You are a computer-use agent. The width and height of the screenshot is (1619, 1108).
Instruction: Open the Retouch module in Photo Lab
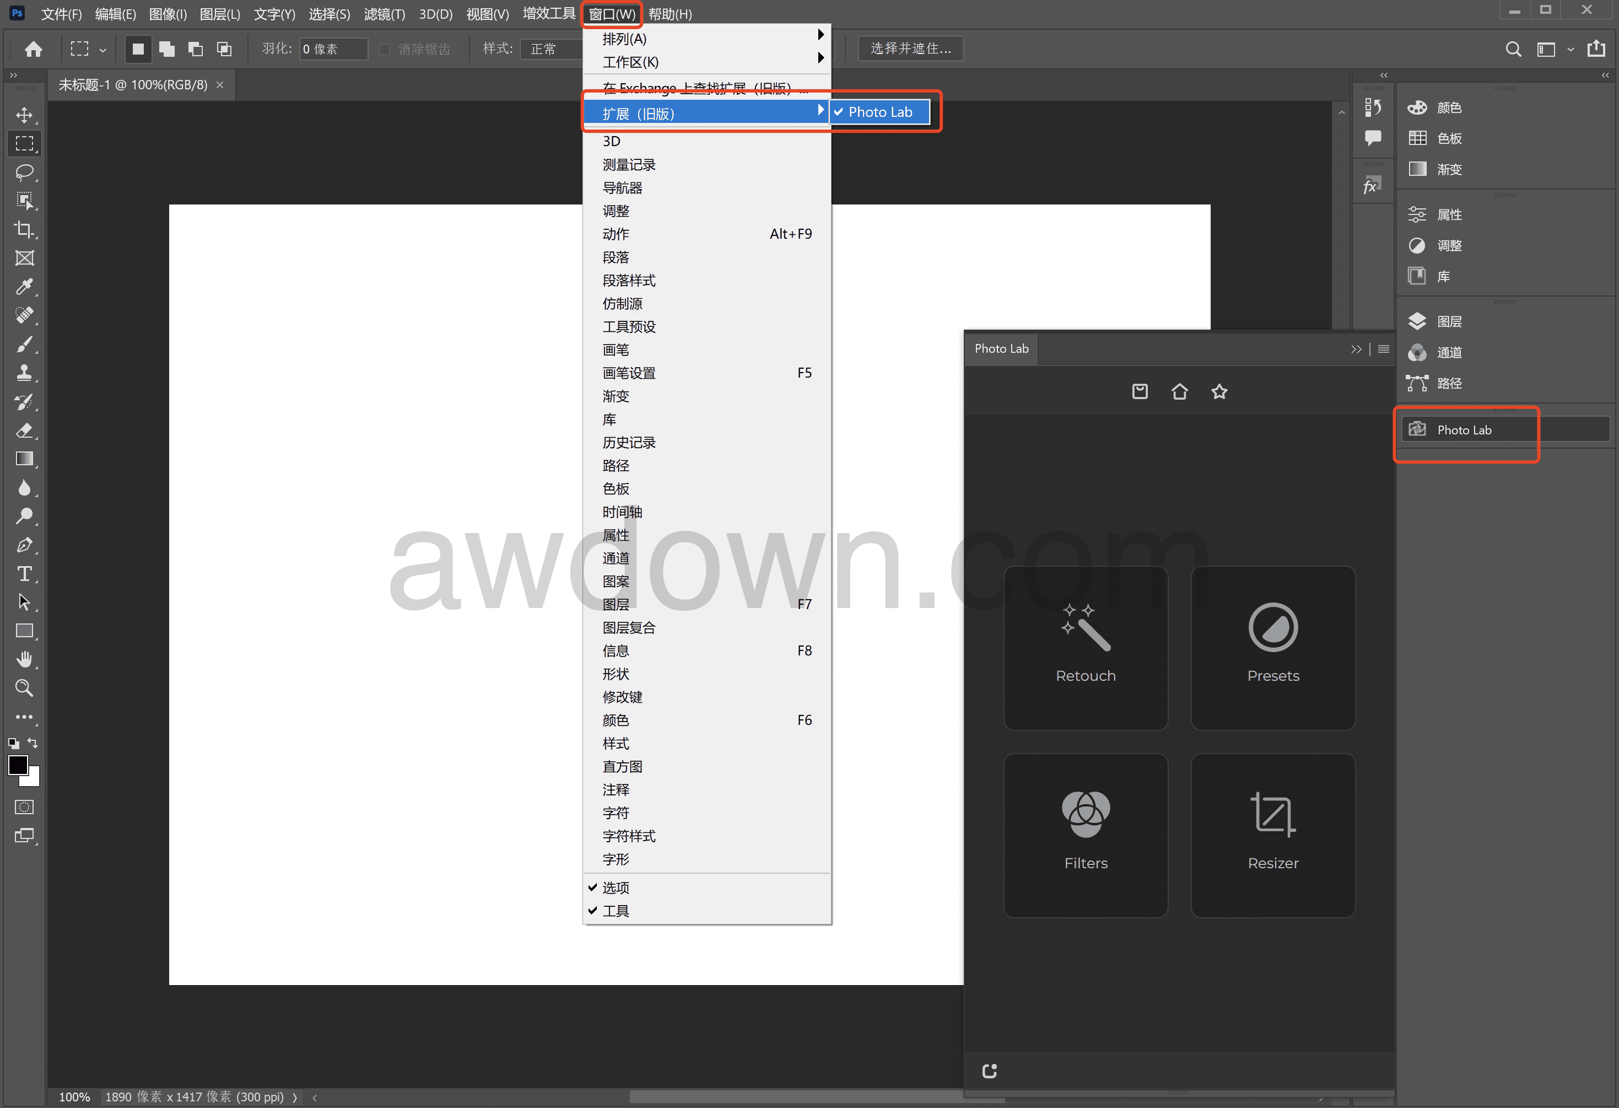1084,647
